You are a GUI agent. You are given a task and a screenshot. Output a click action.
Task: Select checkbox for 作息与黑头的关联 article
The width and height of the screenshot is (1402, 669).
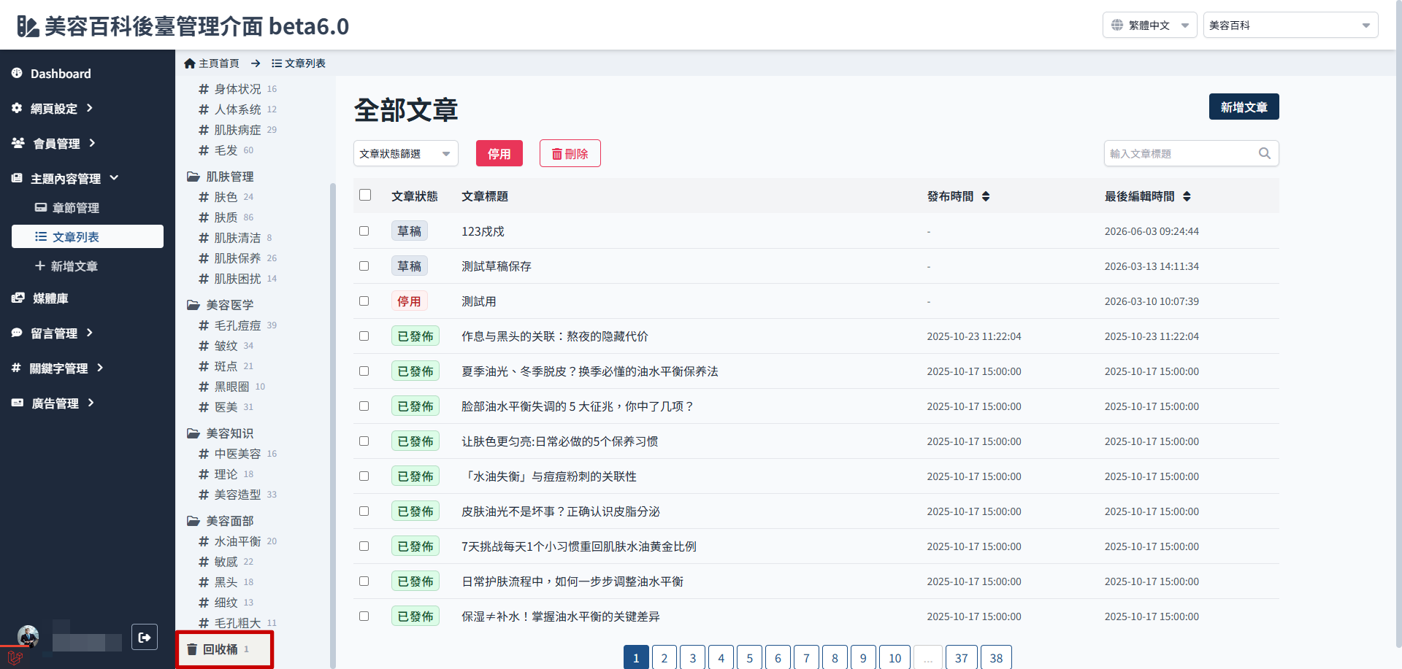(364, 336)
